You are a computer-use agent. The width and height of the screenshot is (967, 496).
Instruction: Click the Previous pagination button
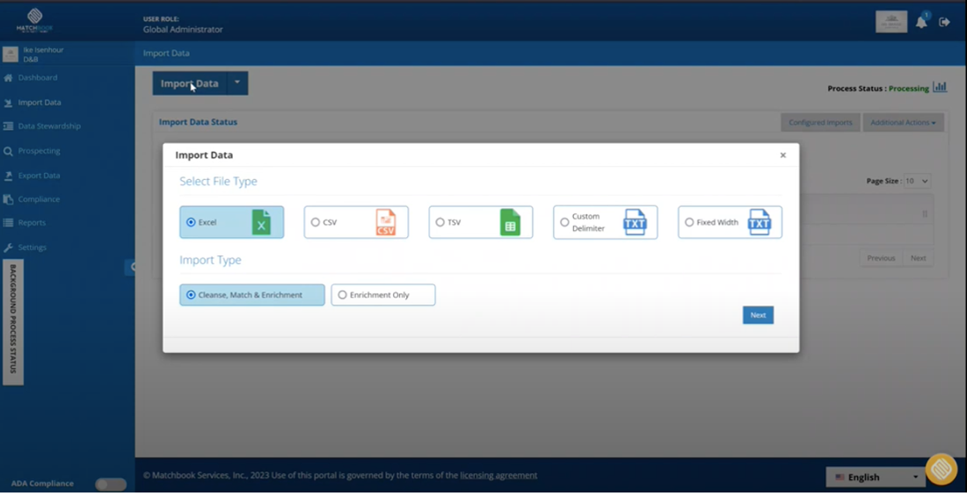[881, 258]
